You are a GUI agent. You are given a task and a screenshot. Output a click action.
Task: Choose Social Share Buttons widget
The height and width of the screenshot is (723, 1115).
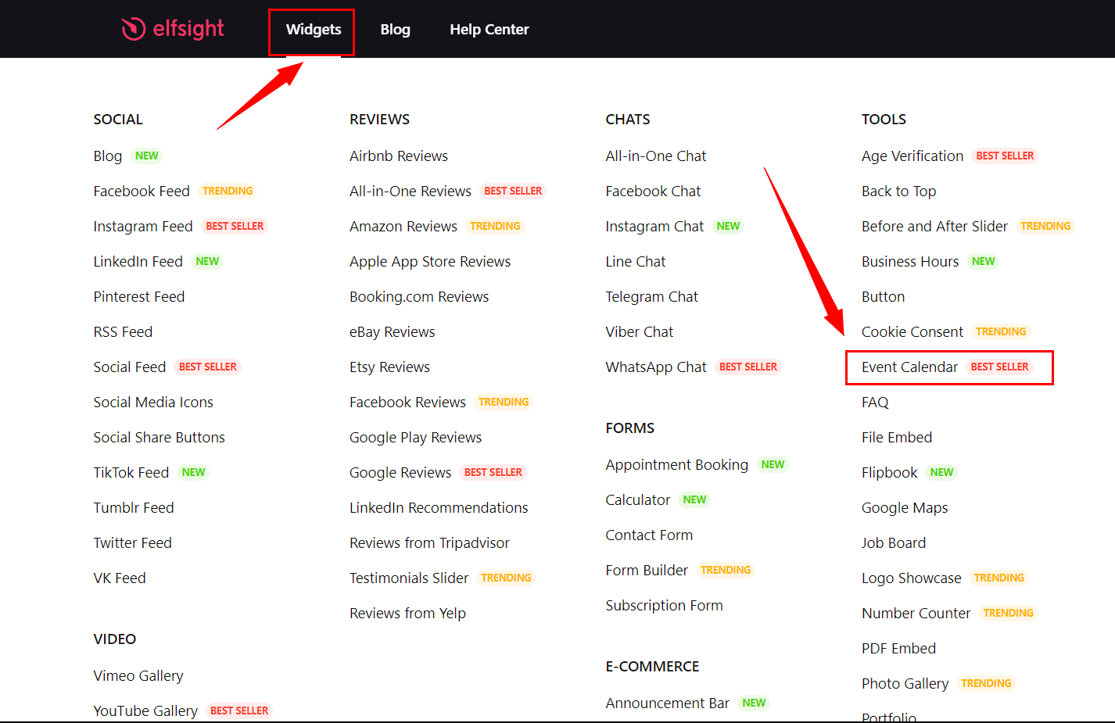pyautogui.click(x=160, y=438)
